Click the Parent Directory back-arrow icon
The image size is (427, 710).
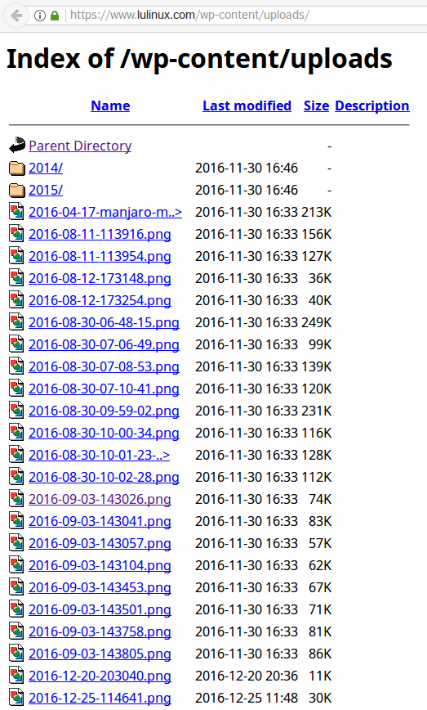coord(17,146)
